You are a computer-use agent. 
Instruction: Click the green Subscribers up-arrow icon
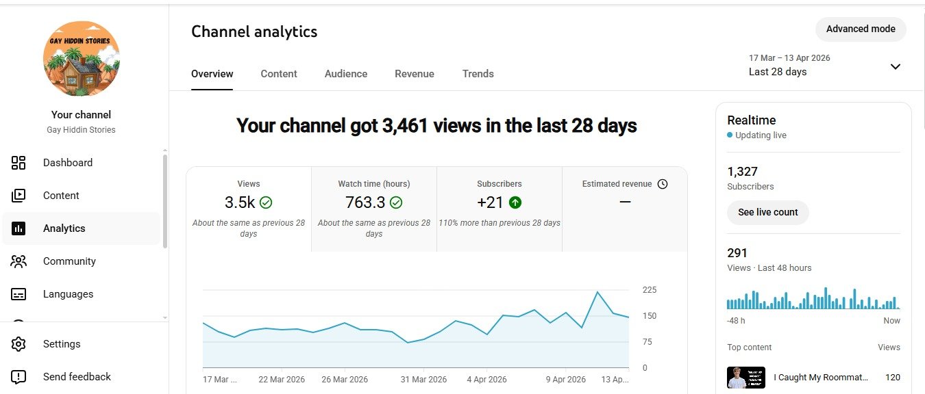[x=515, y=202]
